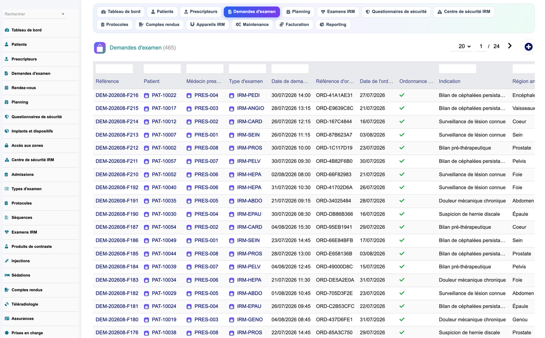Click ordonnance date 03/08/2026 in F213 row

click(x=372, y=135)
